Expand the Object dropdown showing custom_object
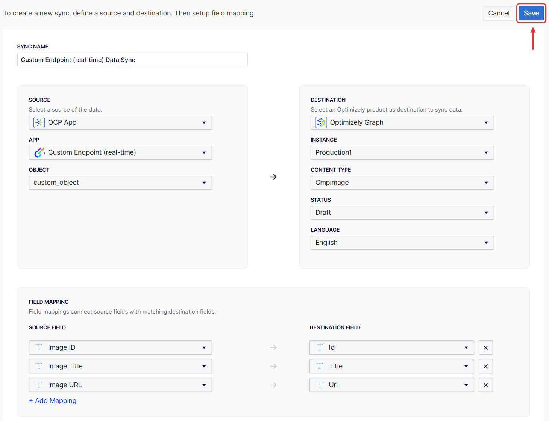Image resolution: width=549 pixels, height=421 pixels. 120,183
